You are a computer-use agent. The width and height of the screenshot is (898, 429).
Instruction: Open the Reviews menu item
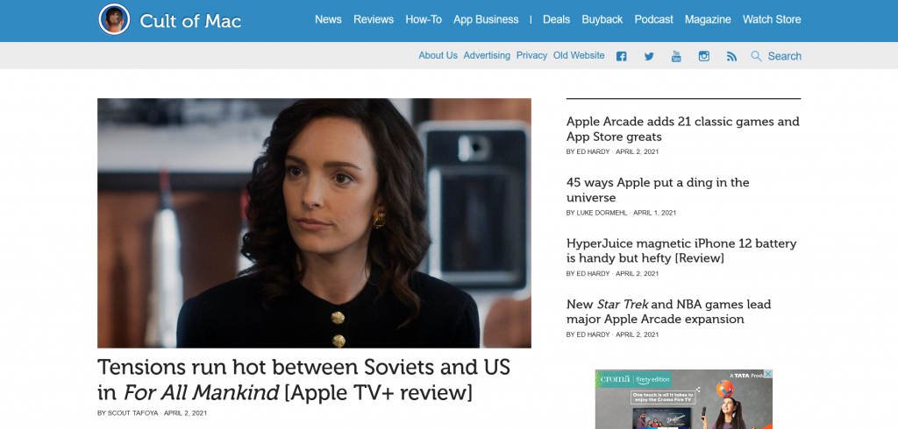[374, 19]
